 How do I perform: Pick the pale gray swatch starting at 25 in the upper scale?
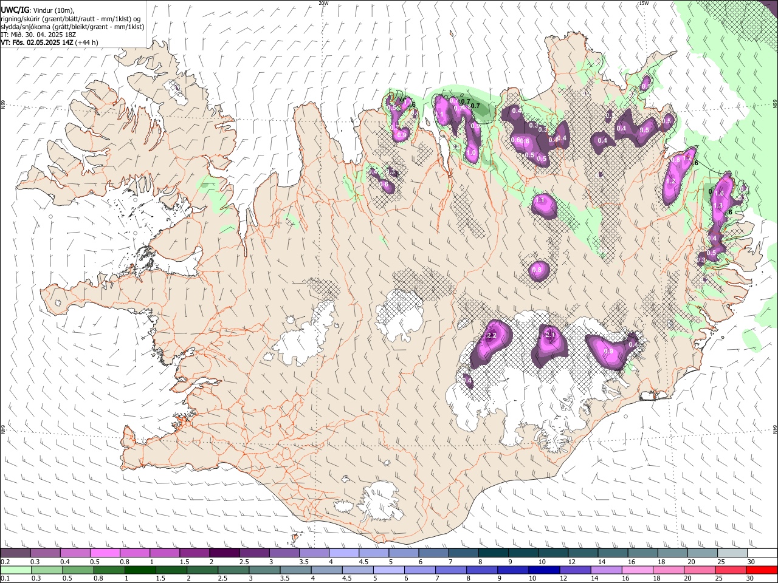pyautogui.click(x=732, y=553)
